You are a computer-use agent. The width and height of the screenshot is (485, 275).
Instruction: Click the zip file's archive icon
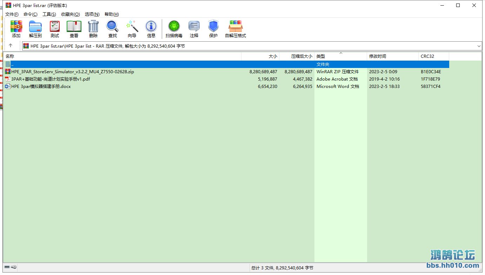tap(8, 71)
